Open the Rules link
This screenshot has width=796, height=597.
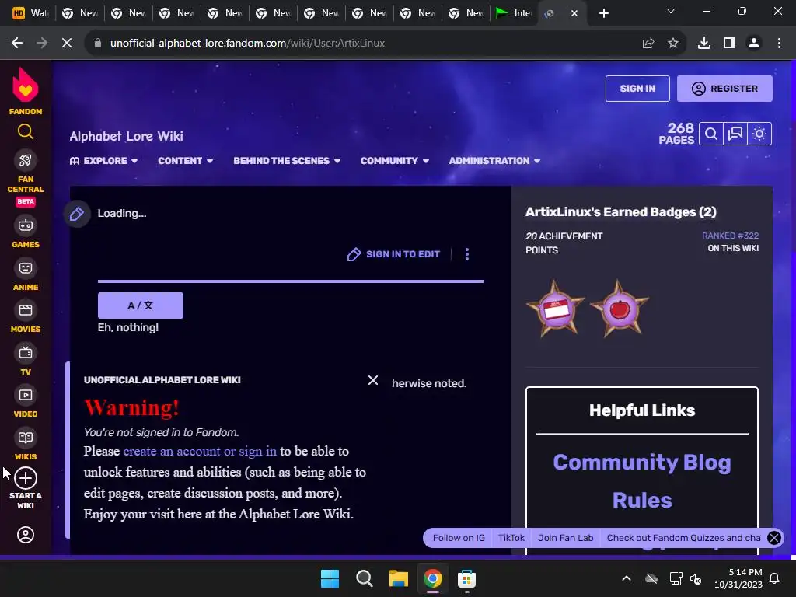point(641,501)
